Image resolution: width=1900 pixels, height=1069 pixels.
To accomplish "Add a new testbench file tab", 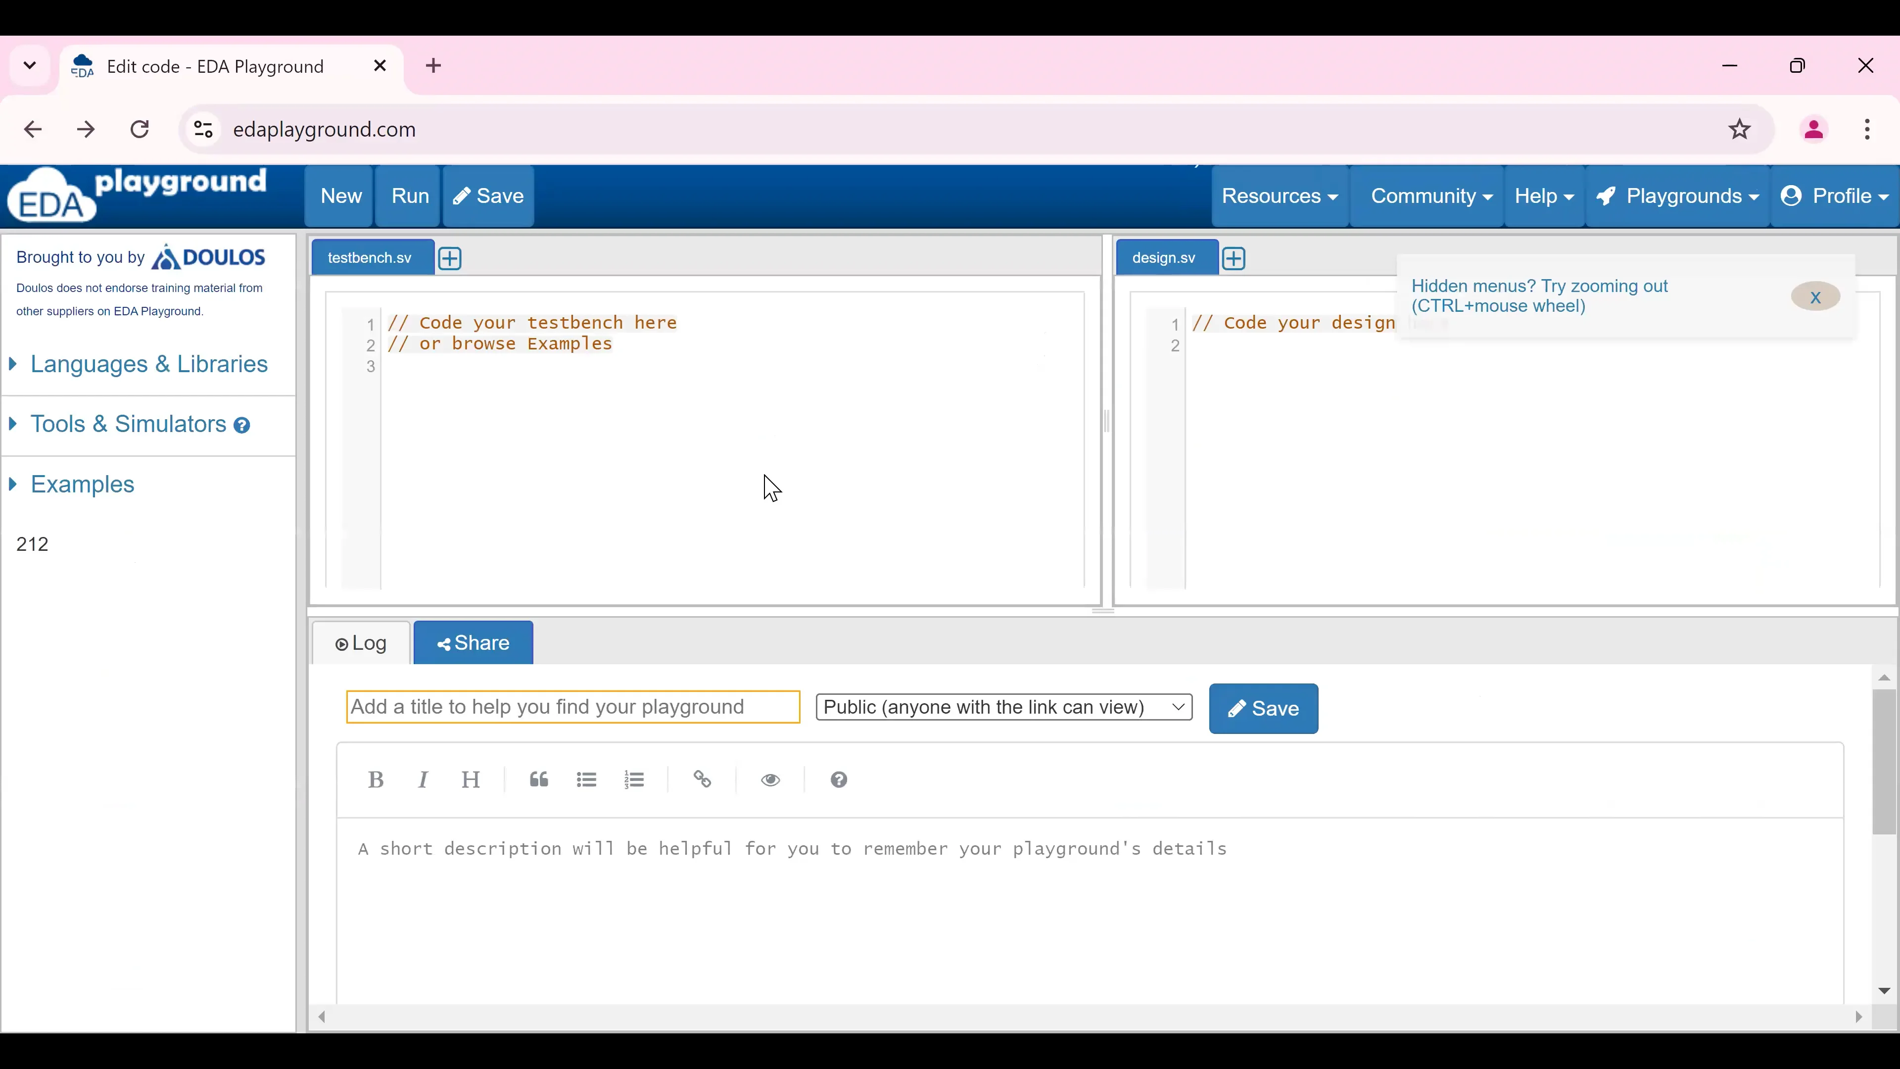I will click(450, 258).
